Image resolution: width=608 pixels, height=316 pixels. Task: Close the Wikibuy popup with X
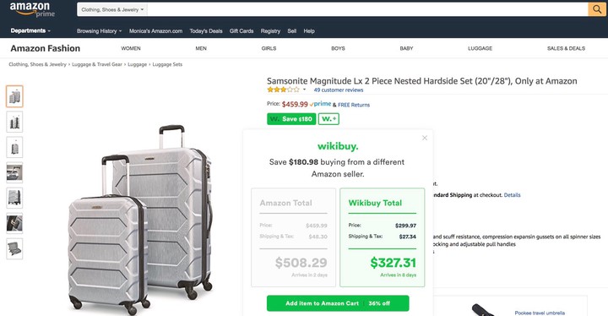pos(425,138)
